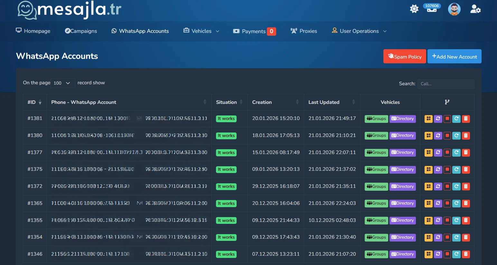Toggle light theme with the sun icon

tap(414, 9)
